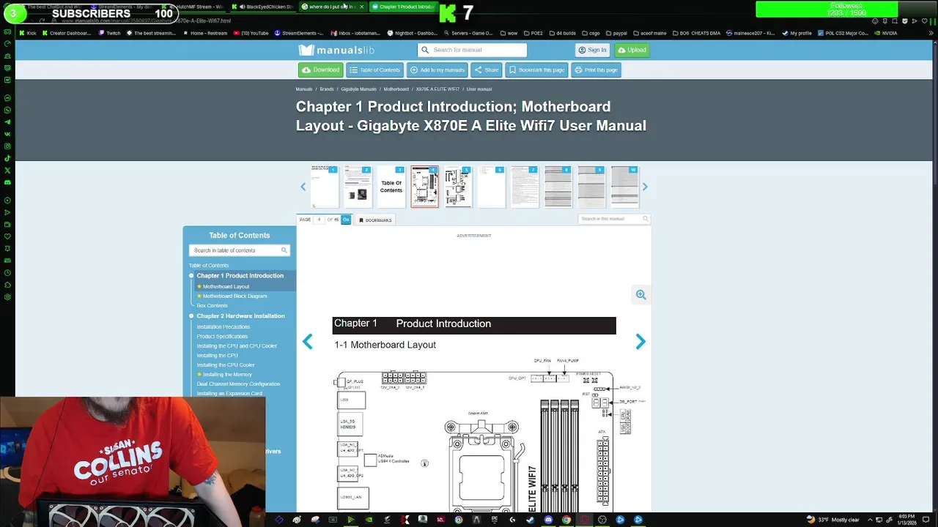Open Motherboard Layout in contents
This screenshot has width=938, height=527.
pyautogui.click(x=226, y=287)
